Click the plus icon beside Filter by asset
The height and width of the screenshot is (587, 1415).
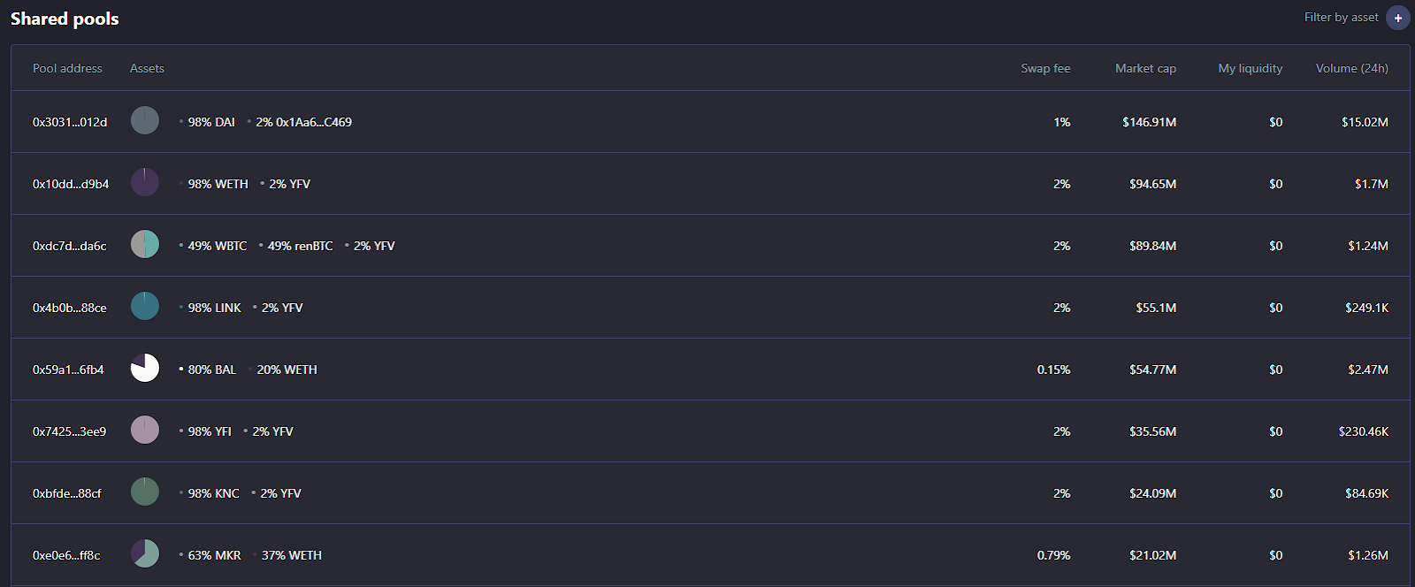click(1398, 18)
